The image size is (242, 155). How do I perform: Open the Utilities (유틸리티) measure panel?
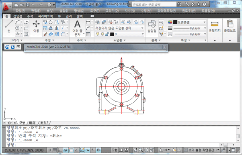click(215, 26)
